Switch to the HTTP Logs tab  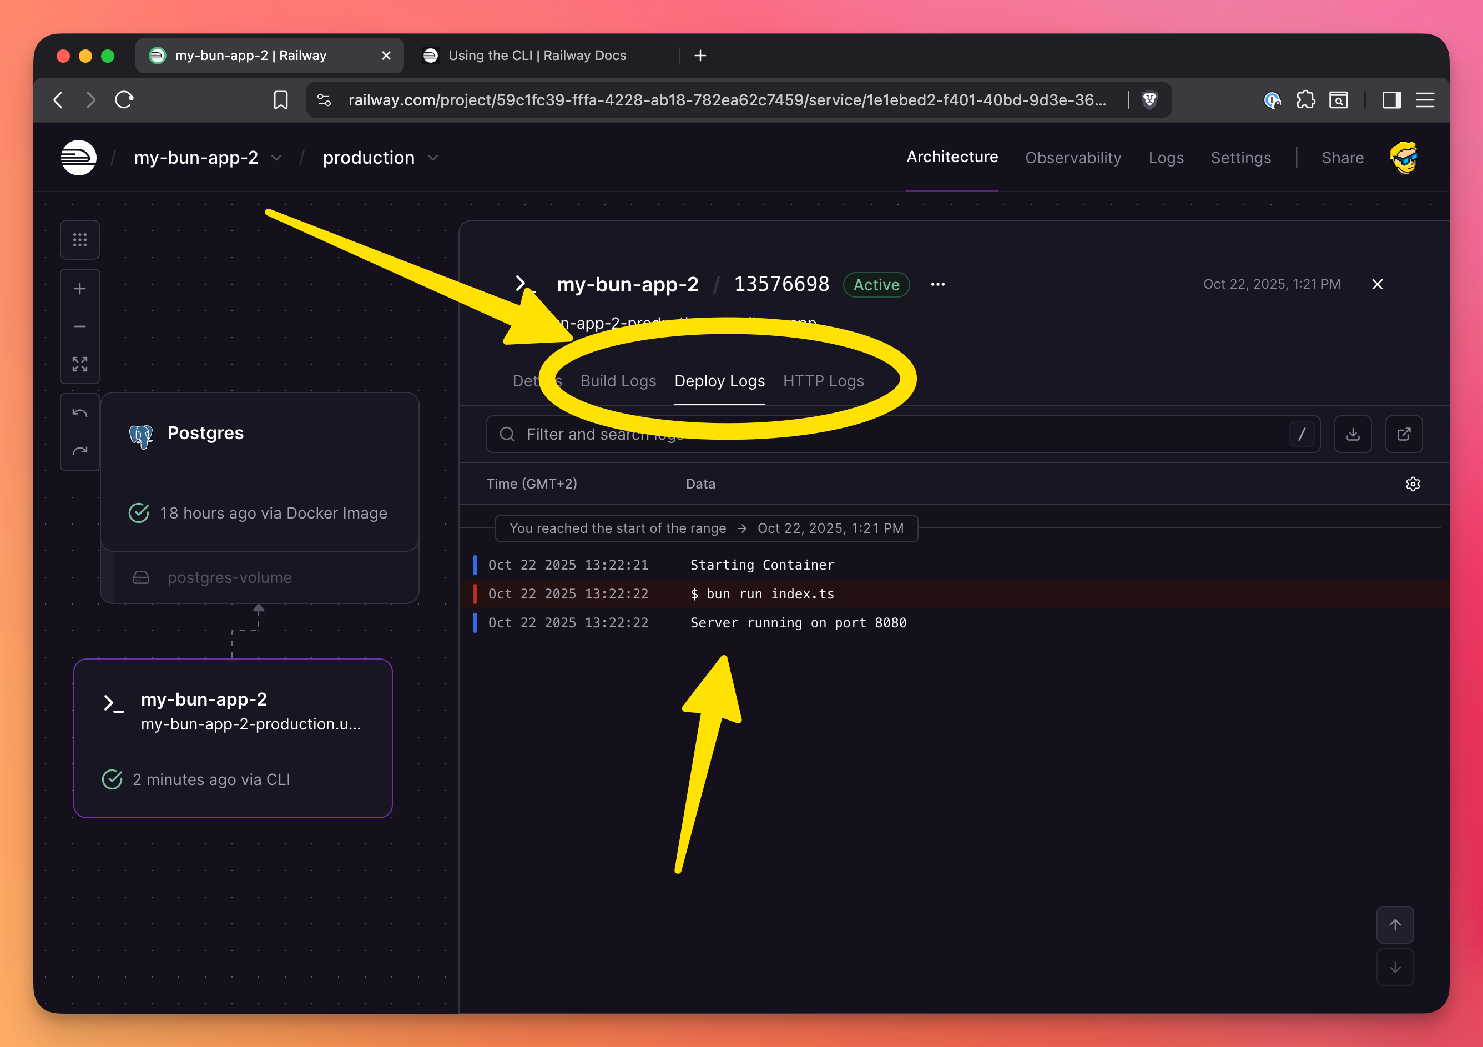tap(823, 381)
